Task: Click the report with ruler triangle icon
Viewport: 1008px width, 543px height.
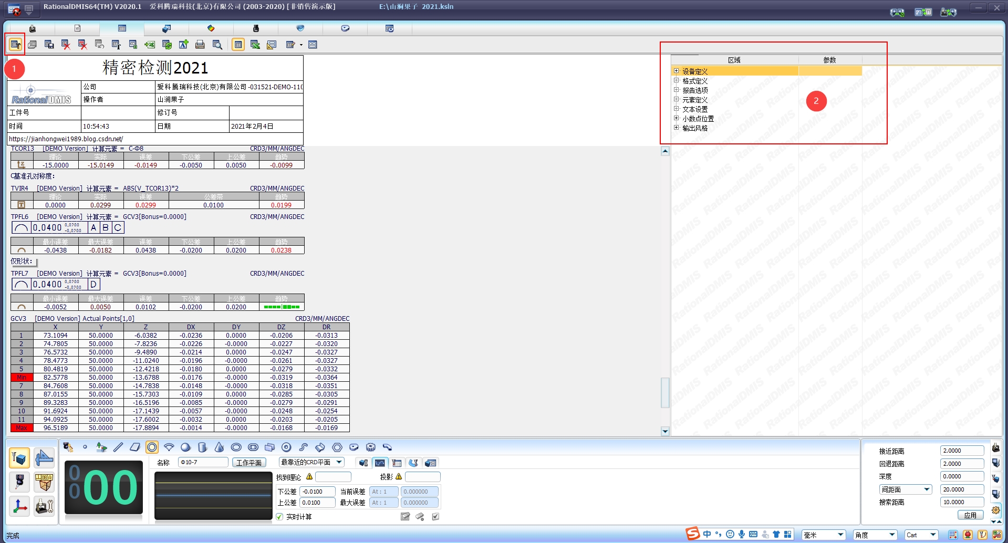Action: tap(272, 45)
